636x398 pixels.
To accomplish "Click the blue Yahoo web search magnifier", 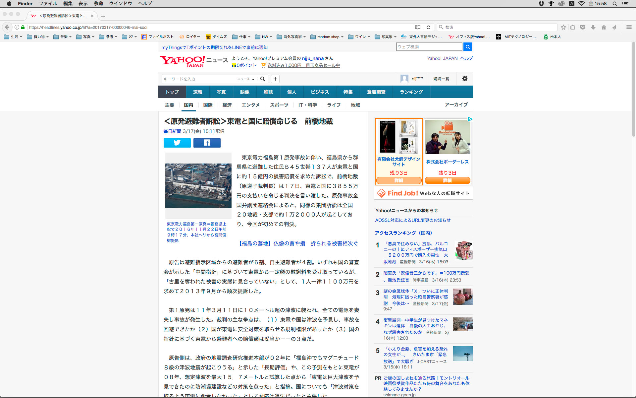I will [x=467, y=47].
